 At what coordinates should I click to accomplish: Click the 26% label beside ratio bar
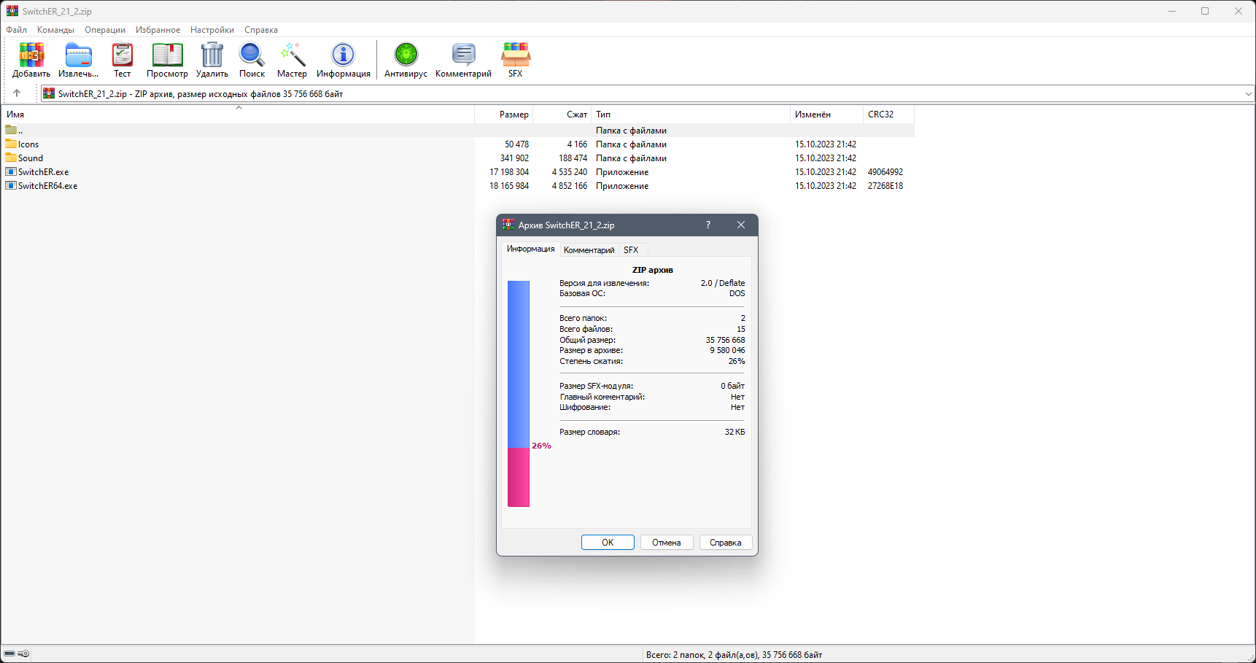coord(541,446)
